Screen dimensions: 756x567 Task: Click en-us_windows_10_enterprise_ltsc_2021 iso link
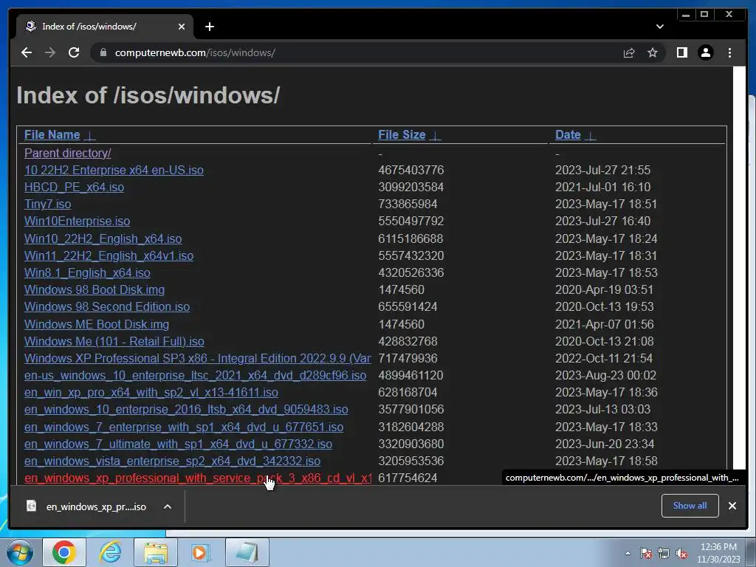coord(195,375)
